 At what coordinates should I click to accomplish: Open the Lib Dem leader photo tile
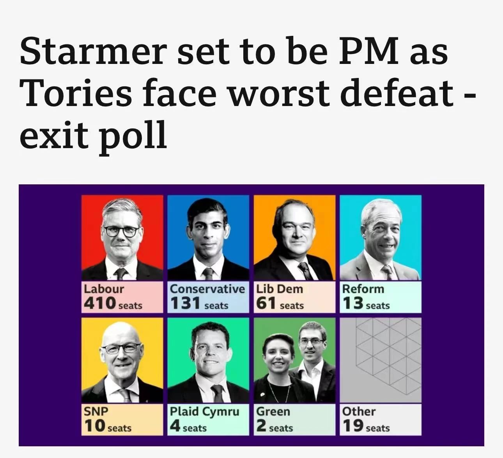pyautogui.click(x=294, y=238)
